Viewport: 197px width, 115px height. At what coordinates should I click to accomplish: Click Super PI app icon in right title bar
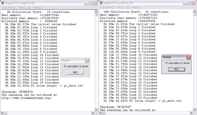[101, 3]
